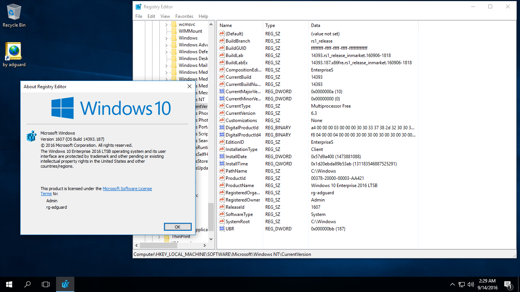Click the Registry Editor taskbar icon
The width and height of the screenshot is (520, 292).
point(65,284)
